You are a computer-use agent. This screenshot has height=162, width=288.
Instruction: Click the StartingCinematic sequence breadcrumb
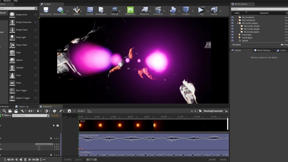pos(213,111)
